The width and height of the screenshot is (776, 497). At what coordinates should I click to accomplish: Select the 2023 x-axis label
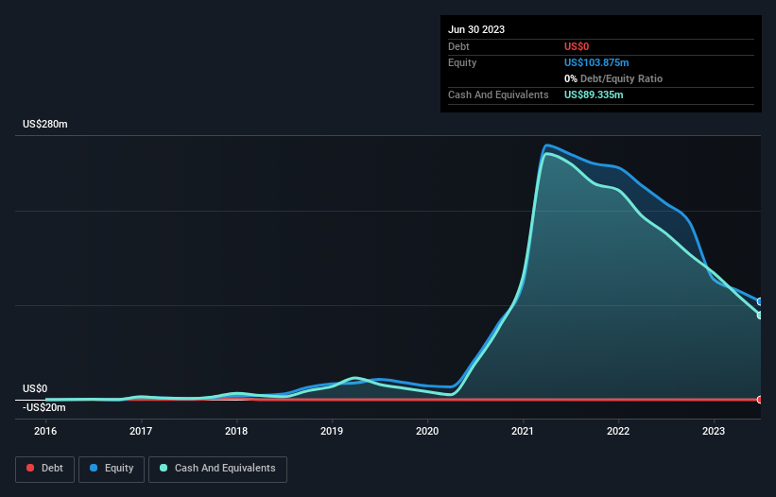pos(714,431)
